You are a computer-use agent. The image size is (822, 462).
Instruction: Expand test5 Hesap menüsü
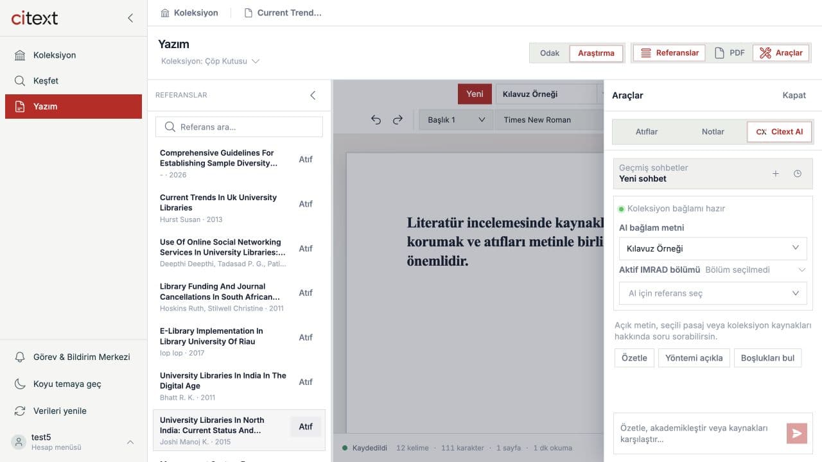[73, 441]
